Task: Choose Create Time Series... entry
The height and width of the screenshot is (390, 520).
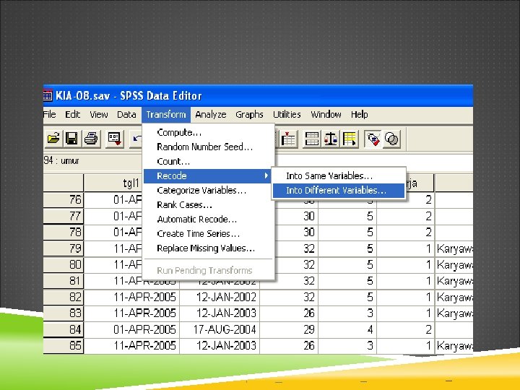Action: 208,234
